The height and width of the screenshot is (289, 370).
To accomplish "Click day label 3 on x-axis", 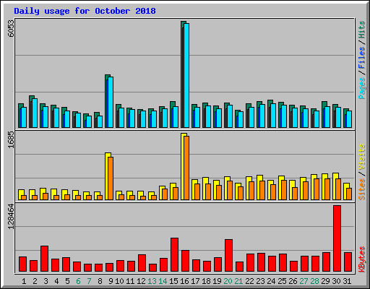I will coord(46,281).
